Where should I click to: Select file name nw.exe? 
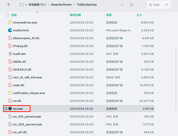[x=18, y=109]
